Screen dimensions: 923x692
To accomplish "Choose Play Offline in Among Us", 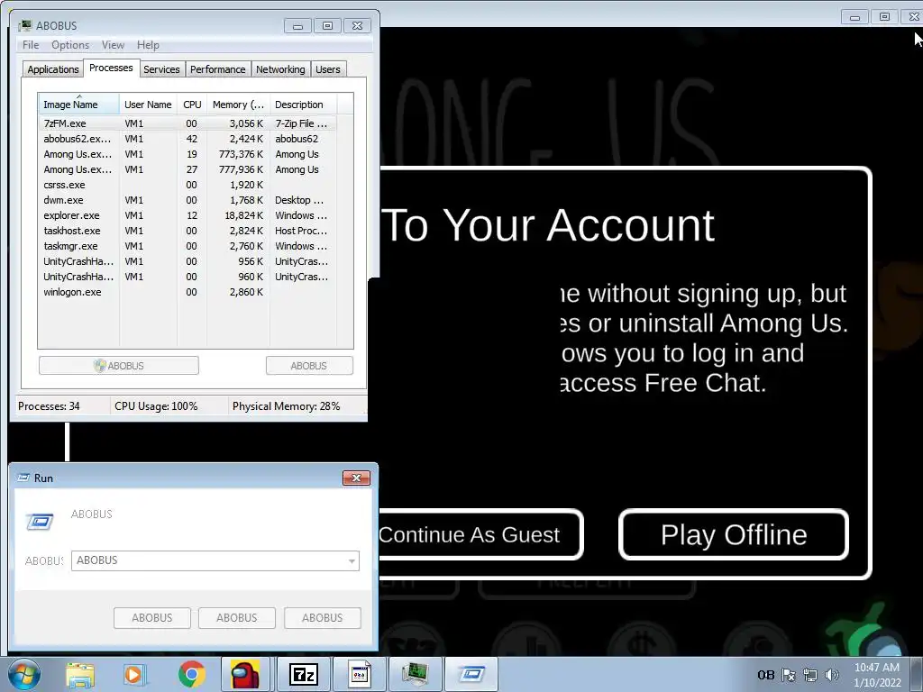I will (734, 534).
